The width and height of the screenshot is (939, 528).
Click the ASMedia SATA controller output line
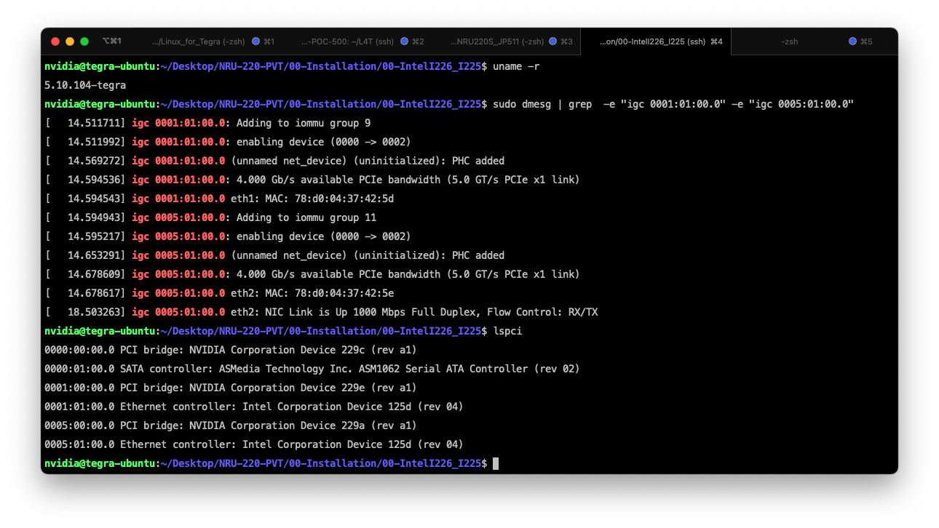(x=312, y=369)
